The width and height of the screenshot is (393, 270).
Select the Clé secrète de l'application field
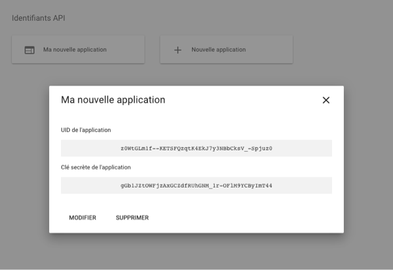(196, 186)
